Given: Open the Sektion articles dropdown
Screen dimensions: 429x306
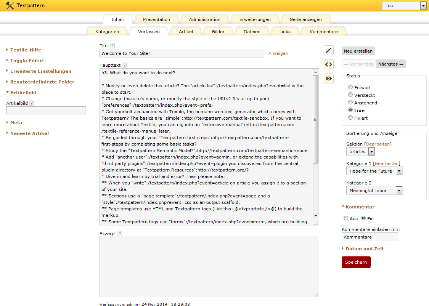Looking at the screenshot, I should (360, 152).
